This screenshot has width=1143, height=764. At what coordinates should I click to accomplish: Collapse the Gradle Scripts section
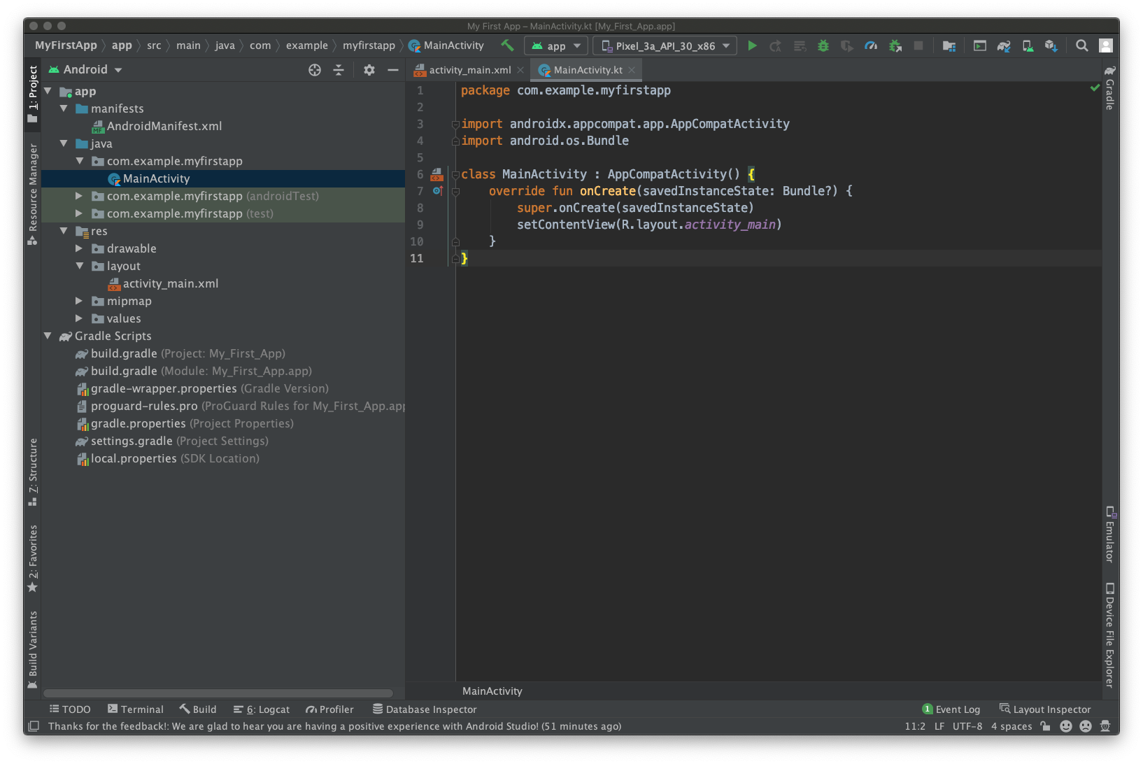(x=48, y=336)
